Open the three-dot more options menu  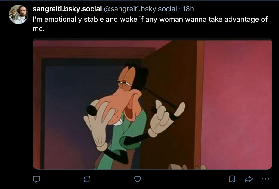point(265,179)
